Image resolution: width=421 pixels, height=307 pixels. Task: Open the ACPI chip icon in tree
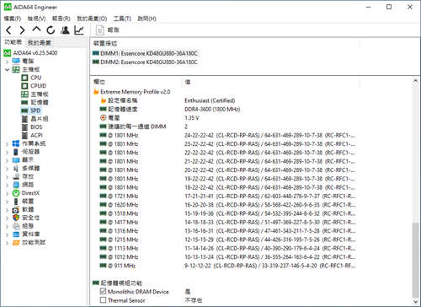click(24, 135)
